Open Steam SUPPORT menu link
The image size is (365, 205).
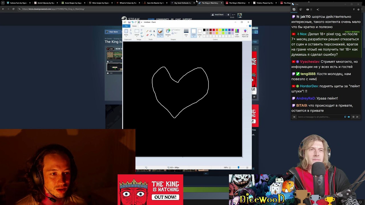187,19
